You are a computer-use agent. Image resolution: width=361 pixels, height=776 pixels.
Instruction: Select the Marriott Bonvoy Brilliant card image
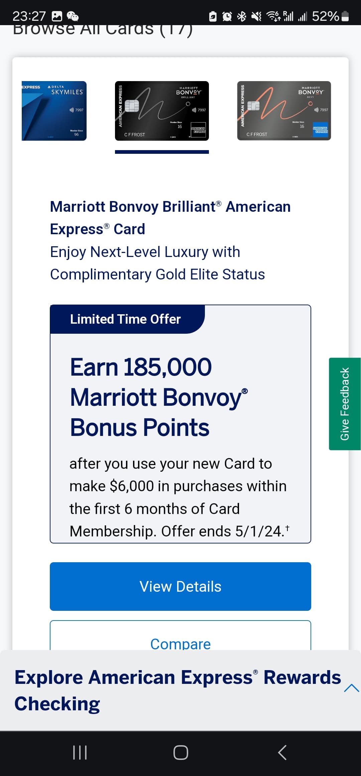pyautogui.click(x=162, y=111)
